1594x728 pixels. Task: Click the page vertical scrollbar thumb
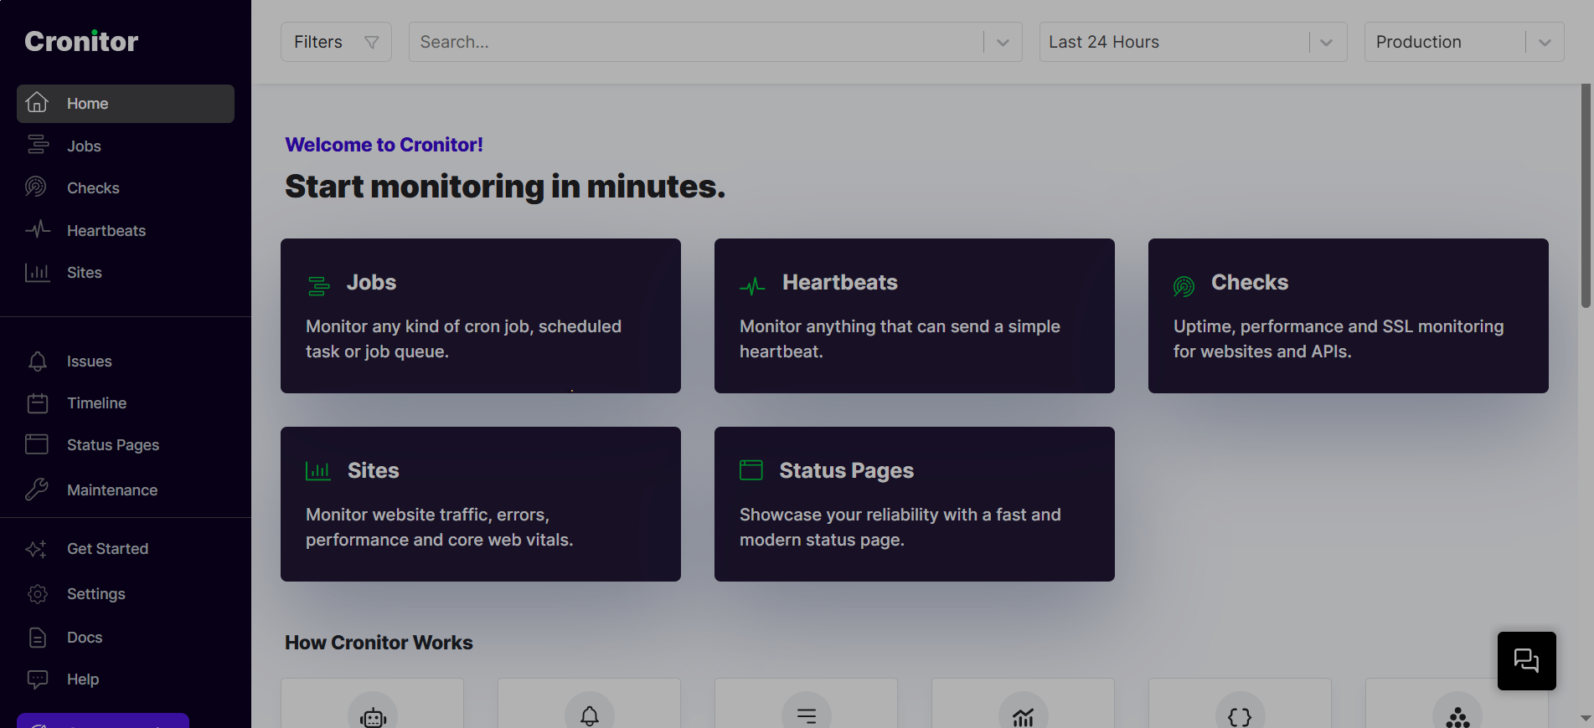[1586, 195]
